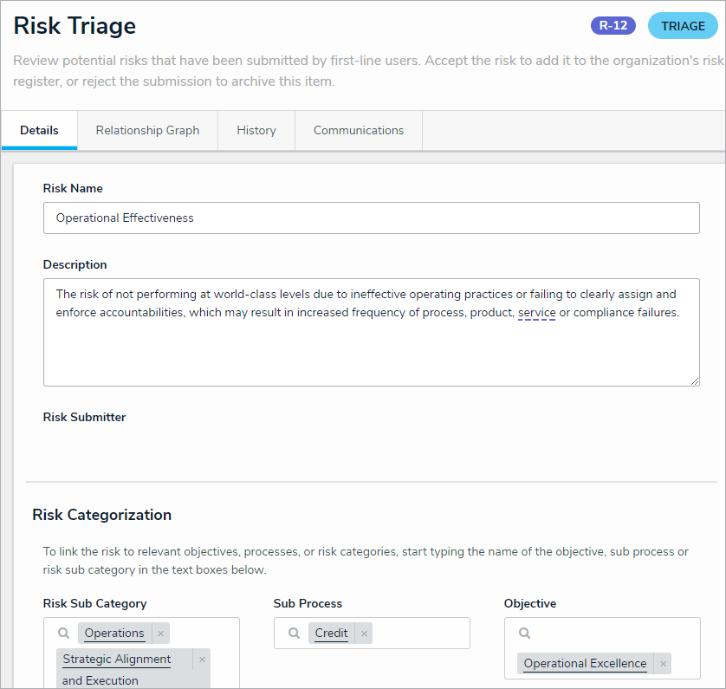
Task: Click into the Risk Name field
Action: click(x=371, y=218)
